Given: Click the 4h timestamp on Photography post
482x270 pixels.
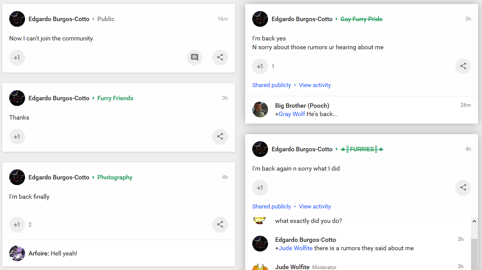Looking at the screenshot, I should 225,177.
